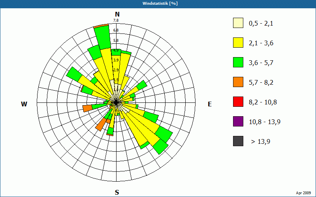Click the 3,9 radial axis value
Screen dimensions: 316x197
click(x=116, y=60)
